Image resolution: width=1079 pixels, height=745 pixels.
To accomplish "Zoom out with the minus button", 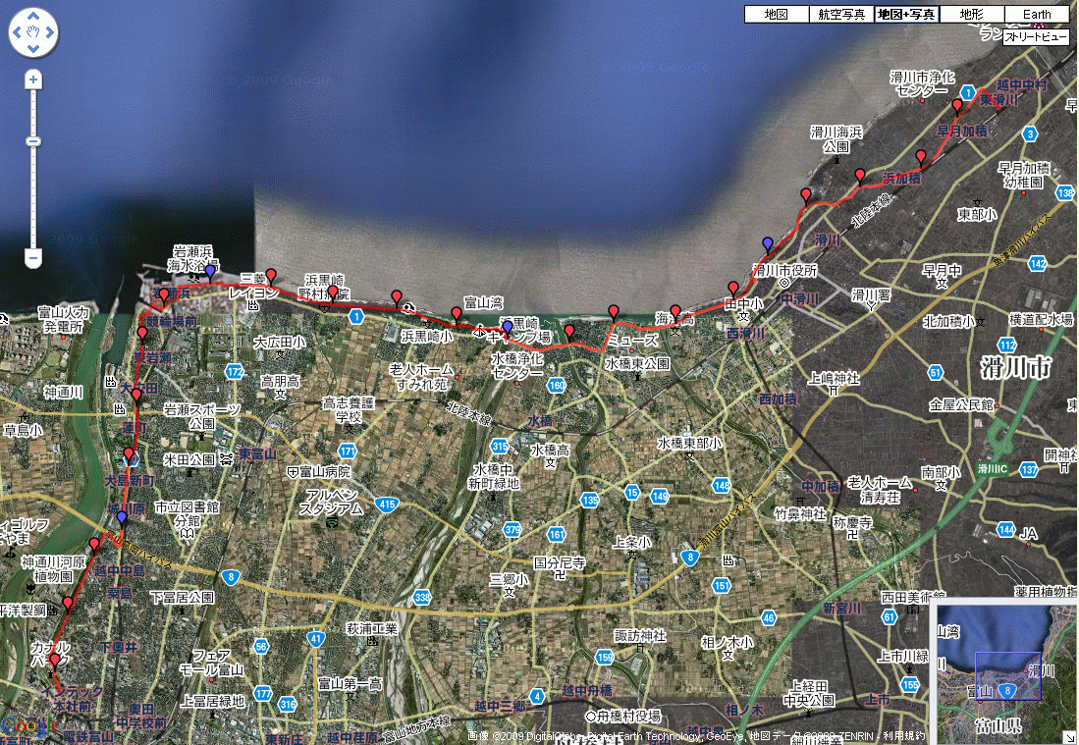I will [x=33, y=259].
